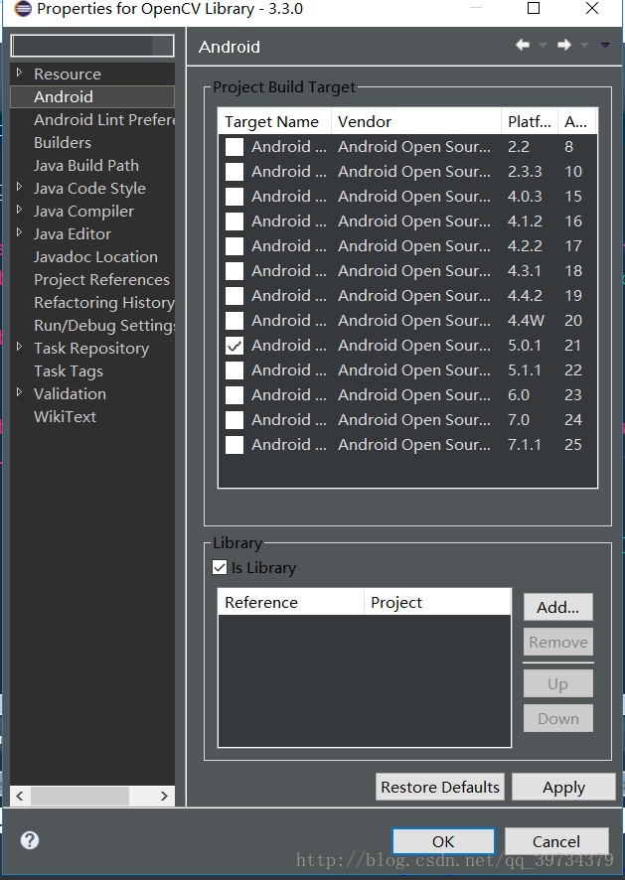Open the Run/Debug Settings page
This screenshot has height=880, width=625.
coord(104,326)
